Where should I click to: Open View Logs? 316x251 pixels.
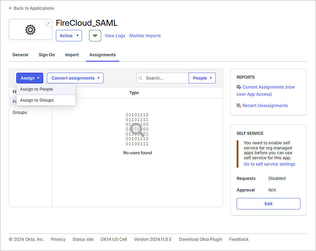point(115,35)
